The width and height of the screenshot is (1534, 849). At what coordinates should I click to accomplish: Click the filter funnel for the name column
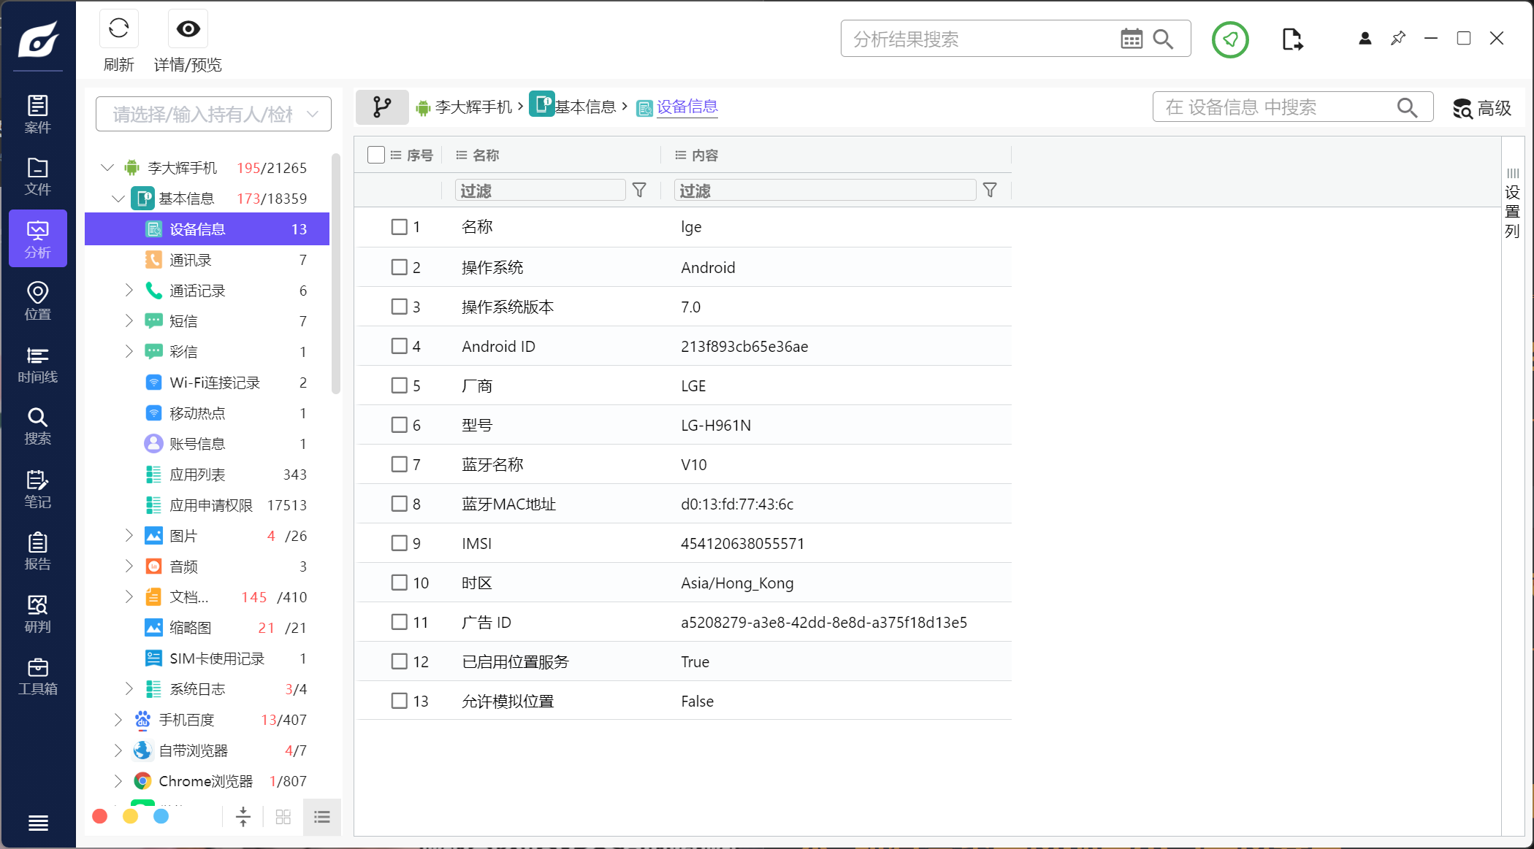tap(639, 191)
